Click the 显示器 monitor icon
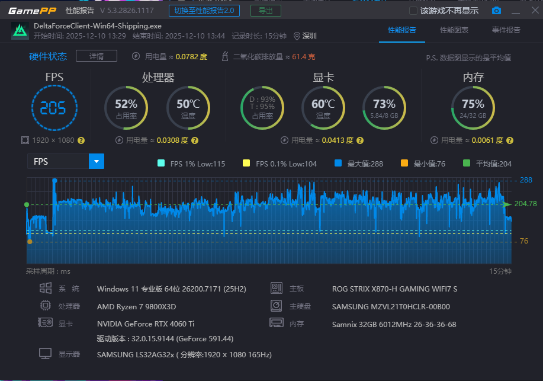 click(46, 354)
